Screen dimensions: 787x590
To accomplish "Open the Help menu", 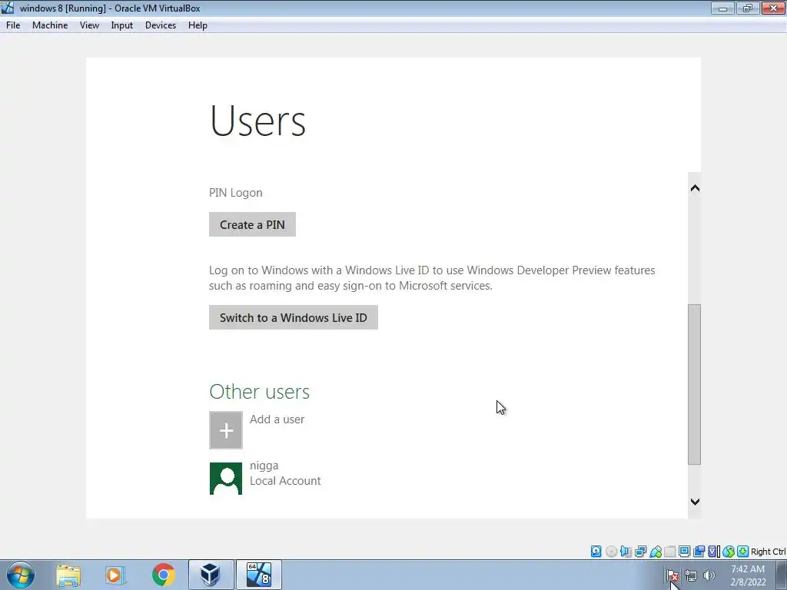I will 198,25.
